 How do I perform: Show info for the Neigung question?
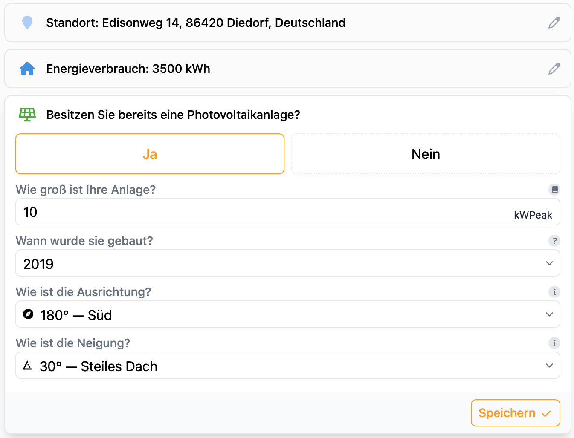554,343
